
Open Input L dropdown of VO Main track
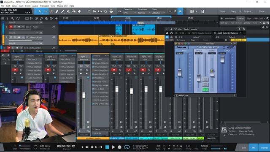pyautogui.click(x=23, y=43)
